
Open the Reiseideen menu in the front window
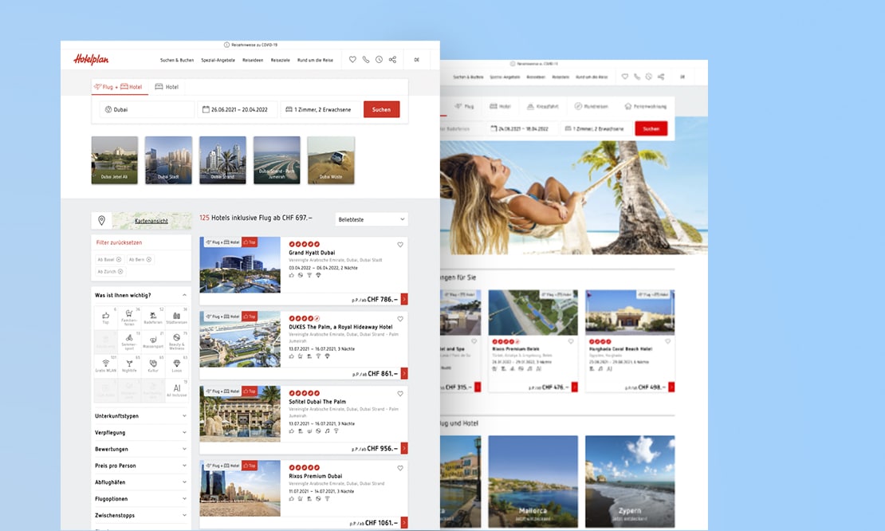pyautogui.click(x=253, y=60)
